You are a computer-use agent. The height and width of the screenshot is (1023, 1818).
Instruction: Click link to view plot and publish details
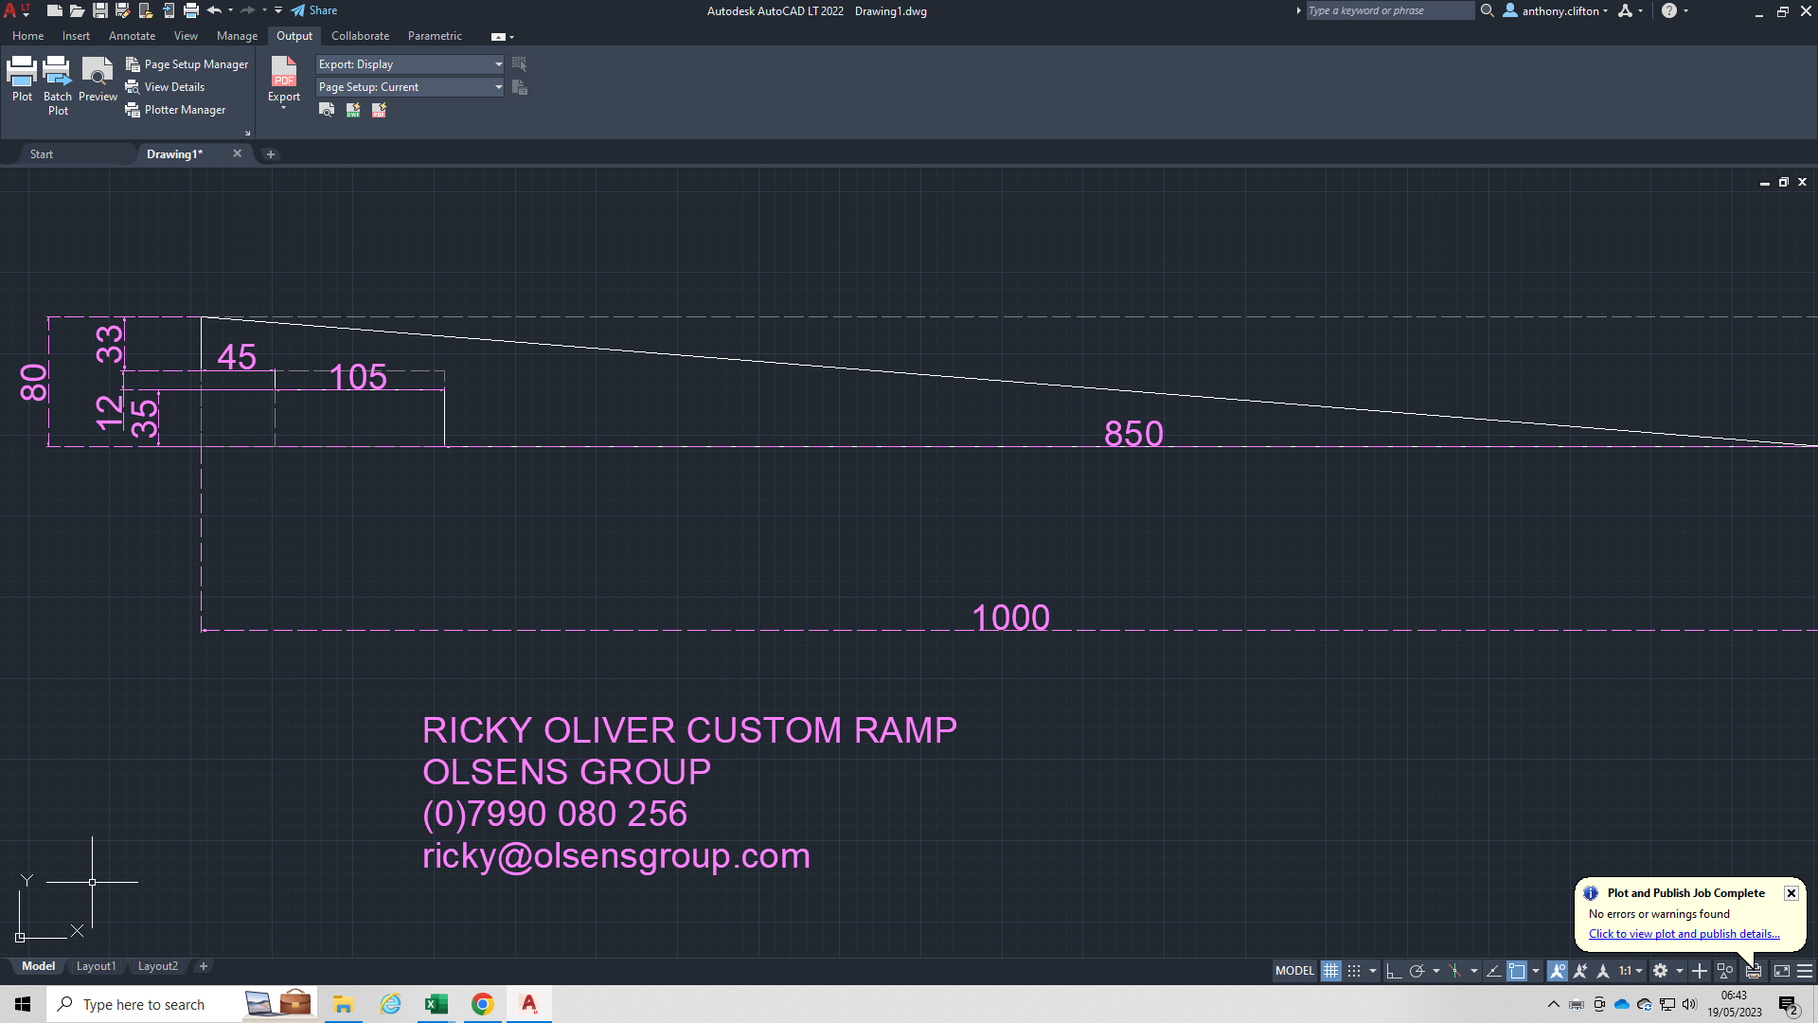point(1684,934)
